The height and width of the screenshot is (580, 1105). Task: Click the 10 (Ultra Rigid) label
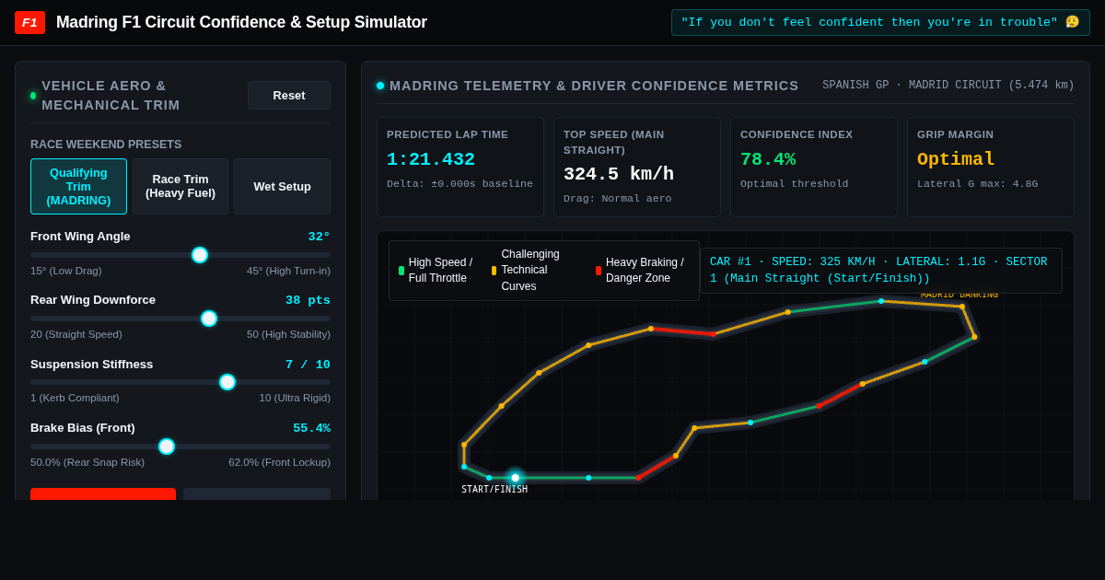click(295, 398)
